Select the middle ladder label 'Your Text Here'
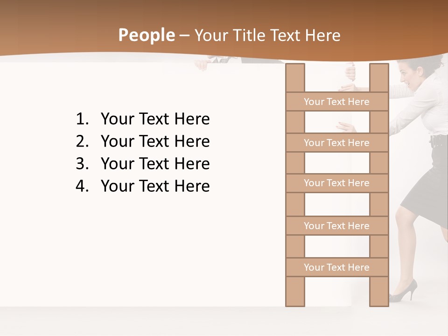Viewport: 448px width, 336px height. [x=337, y=183]
